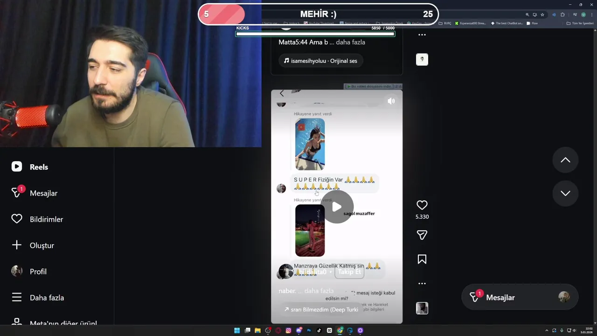Bookmark this page with the star icon

point(542,14)
